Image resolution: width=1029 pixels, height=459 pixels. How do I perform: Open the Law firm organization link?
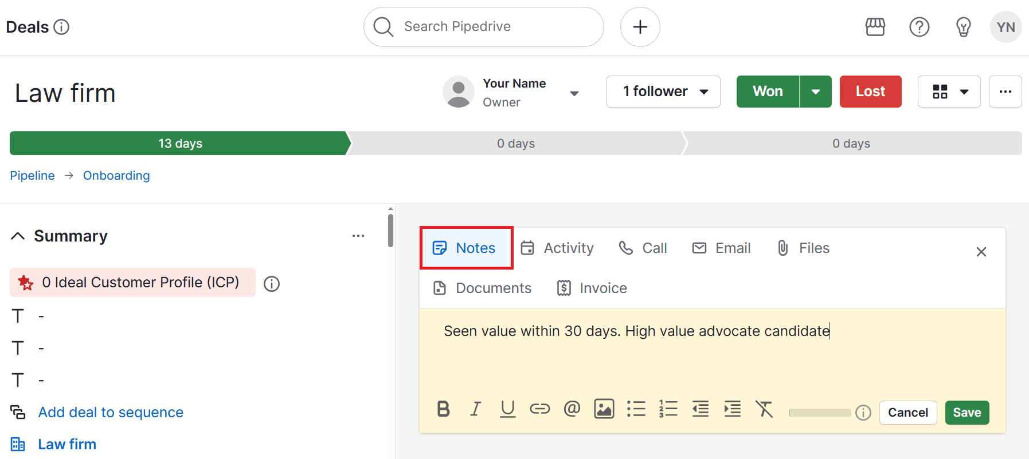coord(67,444)
